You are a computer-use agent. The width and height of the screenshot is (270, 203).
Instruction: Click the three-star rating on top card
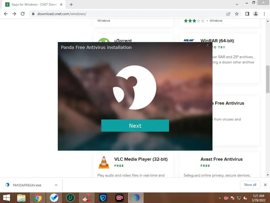click(x=194, y=21)
